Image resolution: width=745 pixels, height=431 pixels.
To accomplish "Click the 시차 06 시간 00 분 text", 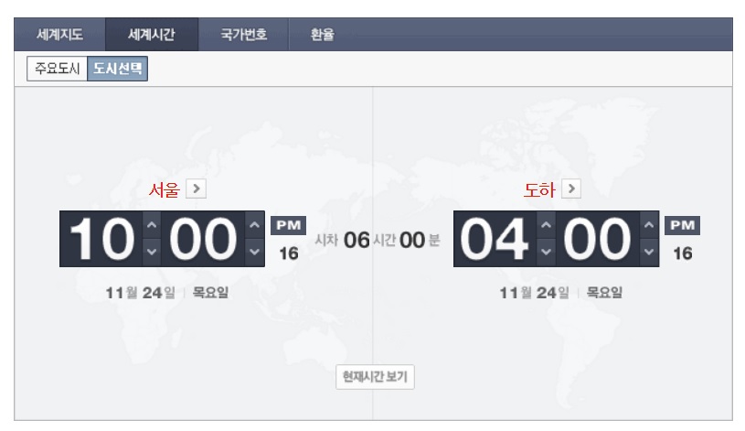I will coord(378,240).
